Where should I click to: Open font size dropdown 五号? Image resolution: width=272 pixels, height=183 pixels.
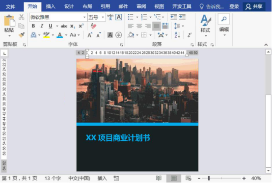[103, 17]
